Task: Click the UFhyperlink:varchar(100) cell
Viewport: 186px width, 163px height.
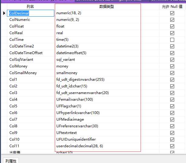Action: pyautogui.click(x=78, y=113)
